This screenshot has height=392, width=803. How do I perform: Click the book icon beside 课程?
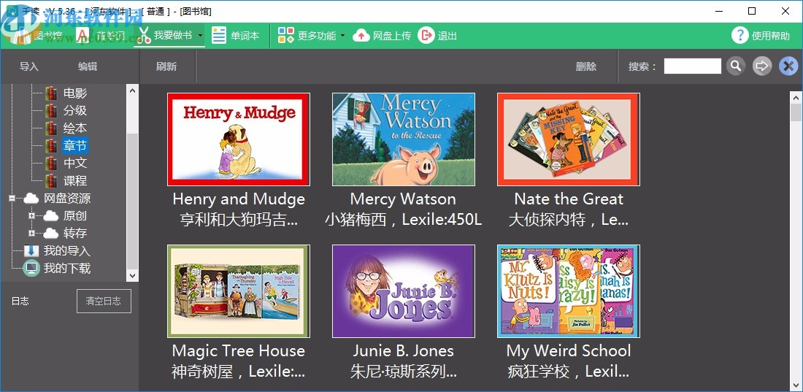click(51, 180)
